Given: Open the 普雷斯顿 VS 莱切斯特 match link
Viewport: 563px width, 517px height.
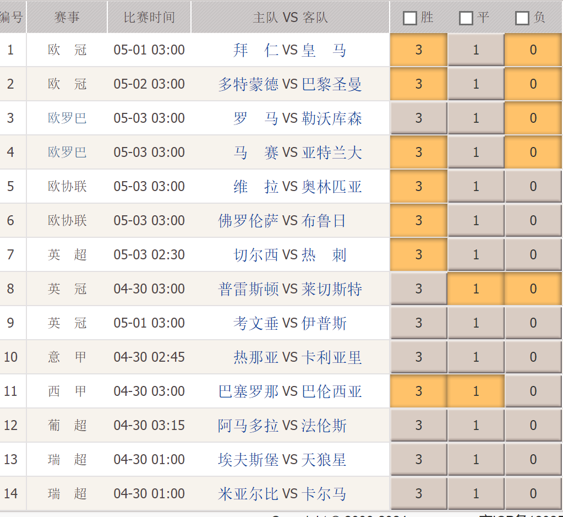Looking at the screenshot, I should (x=290, y=289).
